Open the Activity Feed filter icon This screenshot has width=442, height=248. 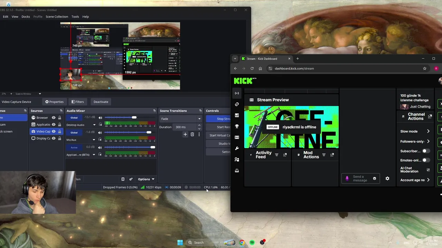[277, 155]
